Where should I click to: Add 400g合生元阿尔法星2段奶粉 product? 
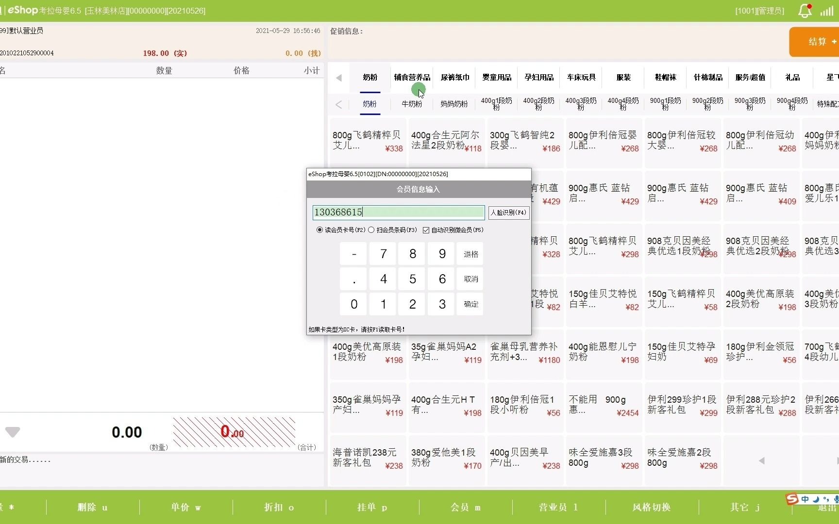point(446,143)
